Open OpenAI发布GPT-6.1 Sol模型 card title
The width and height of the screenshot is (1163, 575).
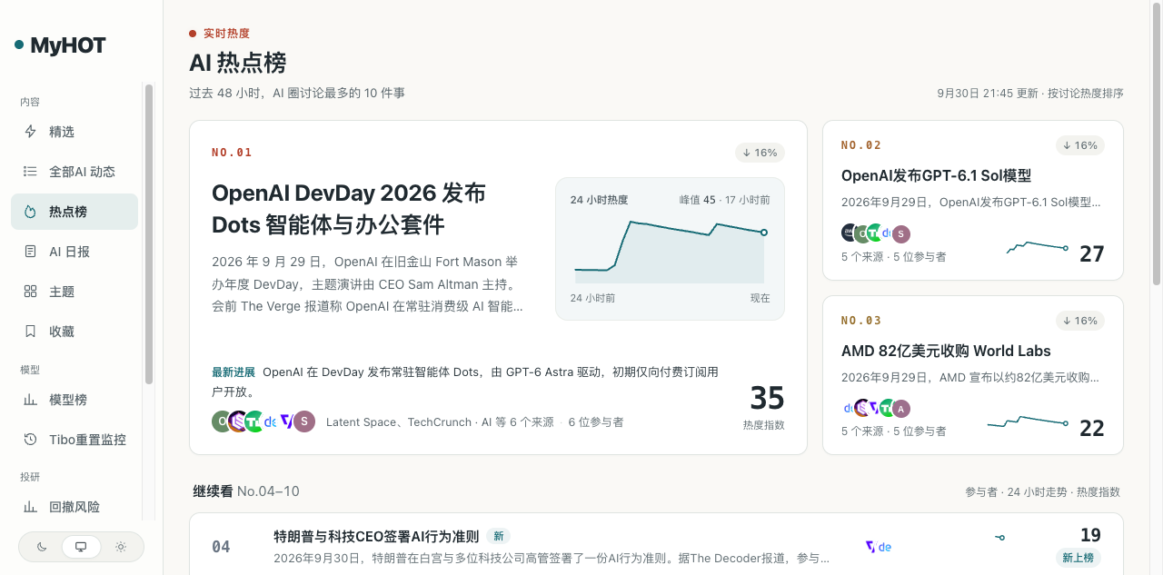pyautogui.click(x=936, y=175)
